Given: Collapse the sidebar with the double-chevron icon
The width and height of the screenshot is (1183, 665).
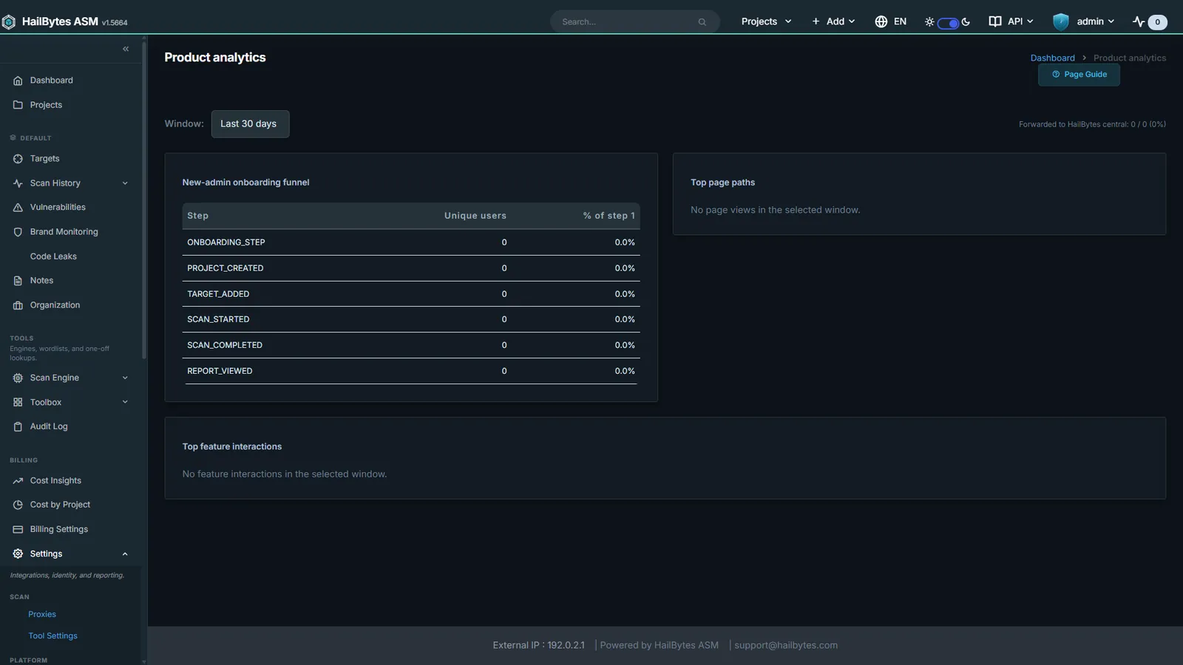Looking at the screenshot, I should click(126, 49).
